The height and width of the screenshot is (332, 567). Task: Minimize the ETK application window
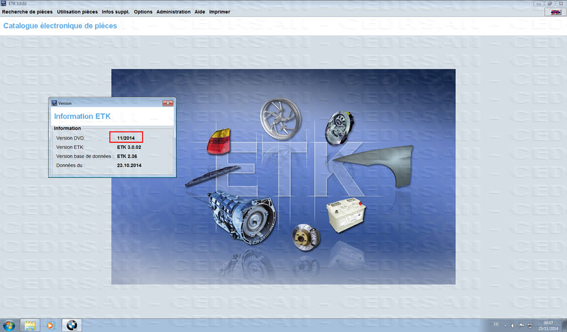pyautogui.click(x=539, y=3)
